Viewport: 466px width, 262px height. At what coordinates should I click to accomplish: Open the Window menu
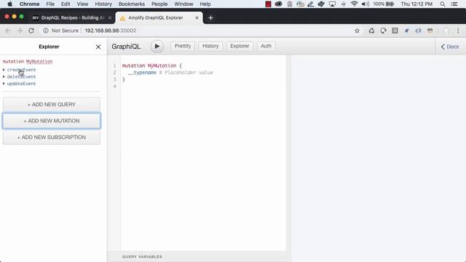click(183, 4)
